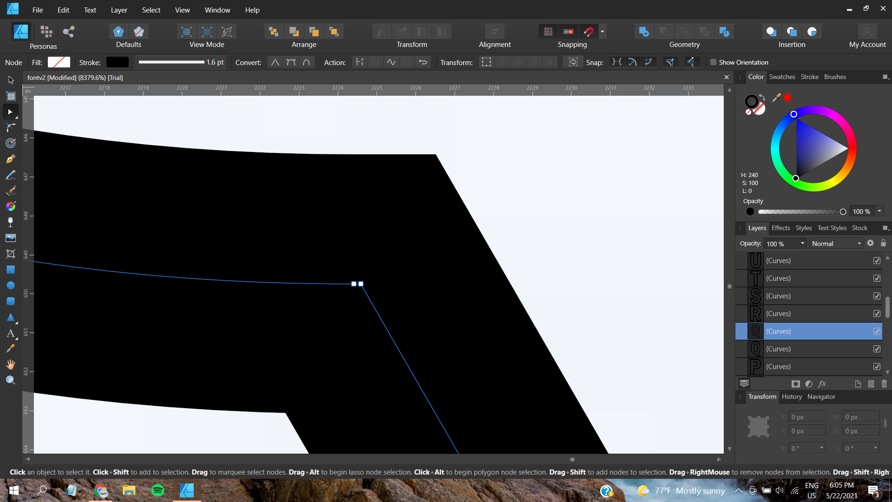The height and width of the screenshot is (502, 892).
Task: Click the Fill color swatch
Action: click(x=59, y=62)
